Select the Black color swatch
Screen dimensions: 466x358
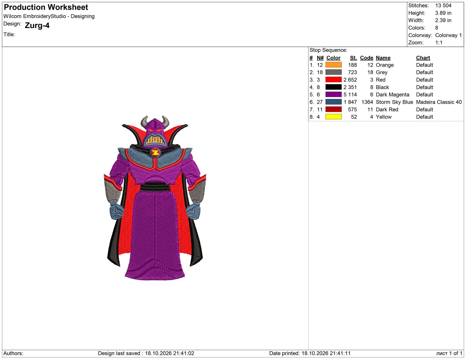[x=333, y=87]
